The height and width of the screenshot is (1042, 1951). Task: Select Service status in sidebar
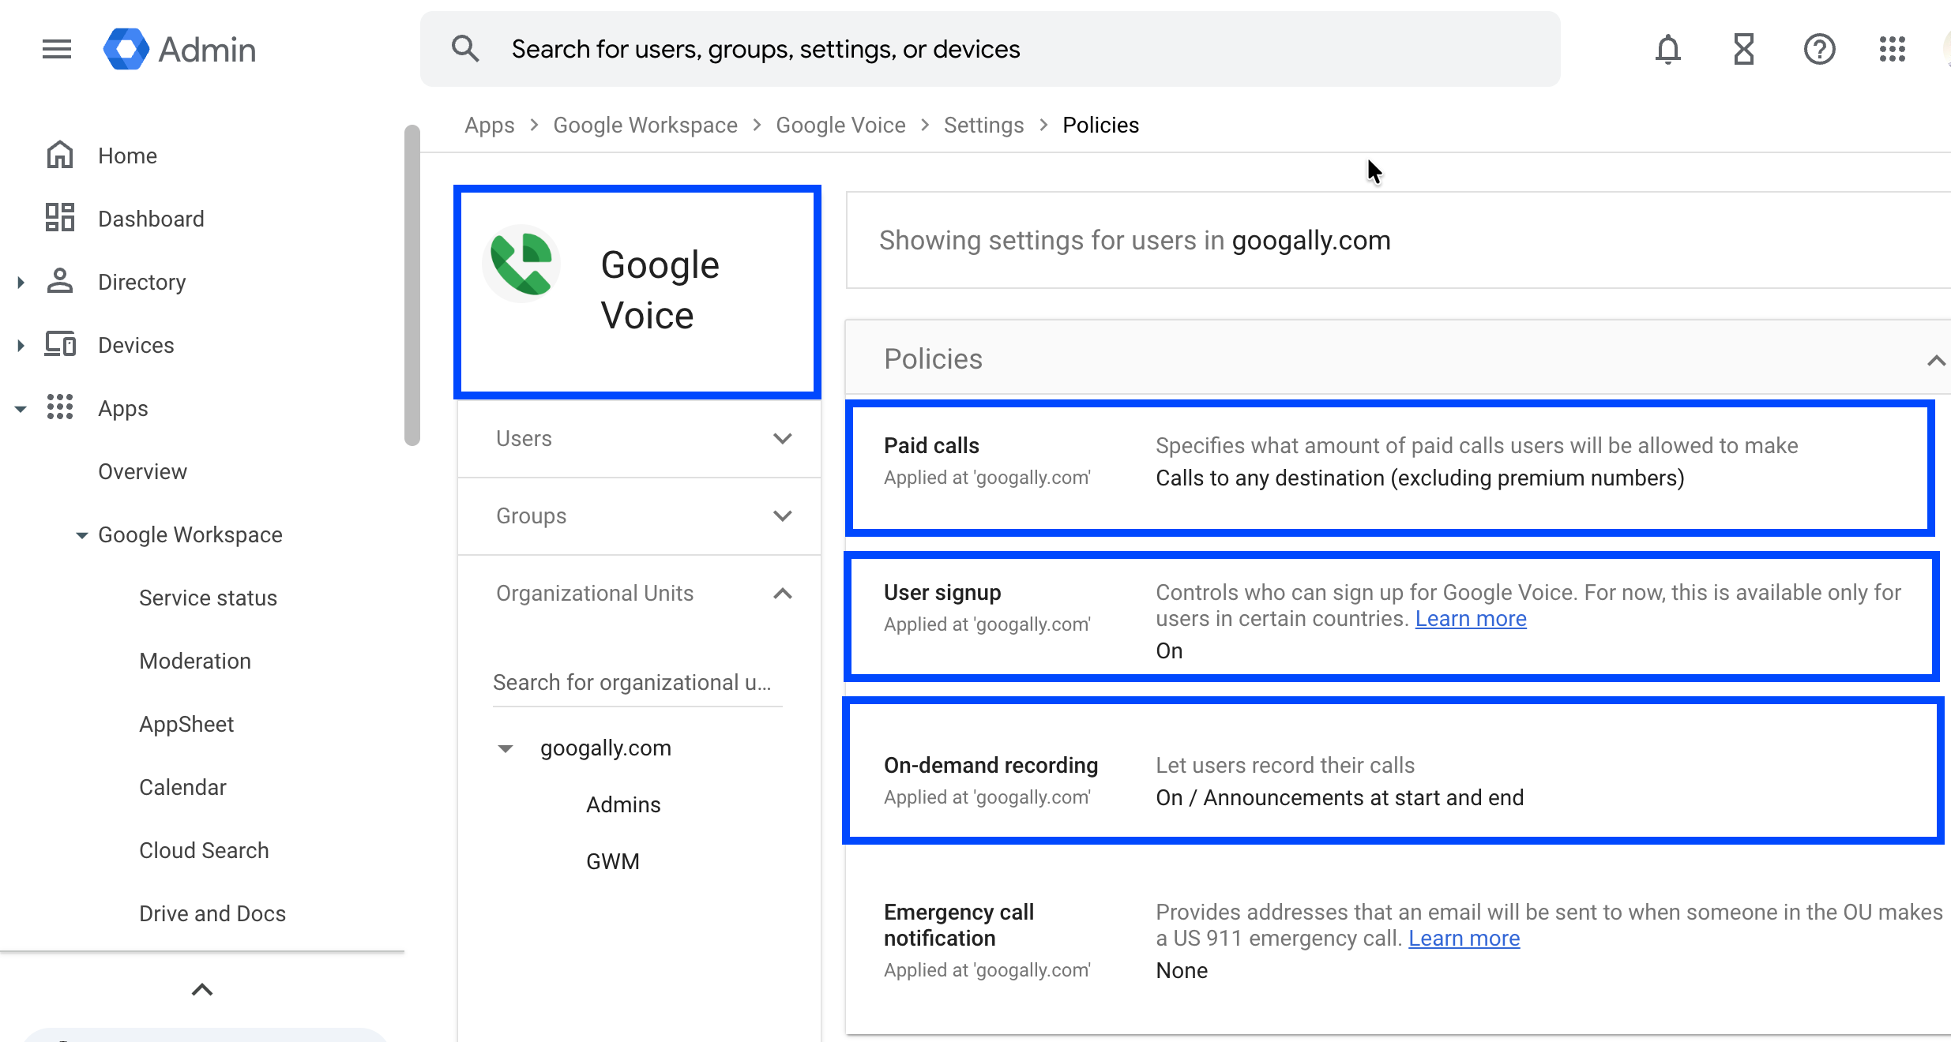tap(208, 598)
